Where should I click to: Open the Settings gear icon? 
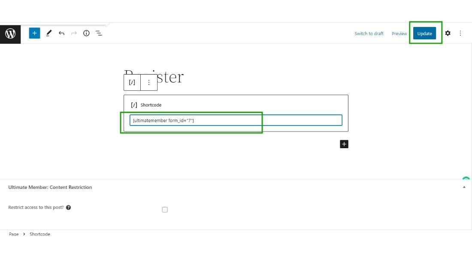pyautogui.click(x=448, y=33)
